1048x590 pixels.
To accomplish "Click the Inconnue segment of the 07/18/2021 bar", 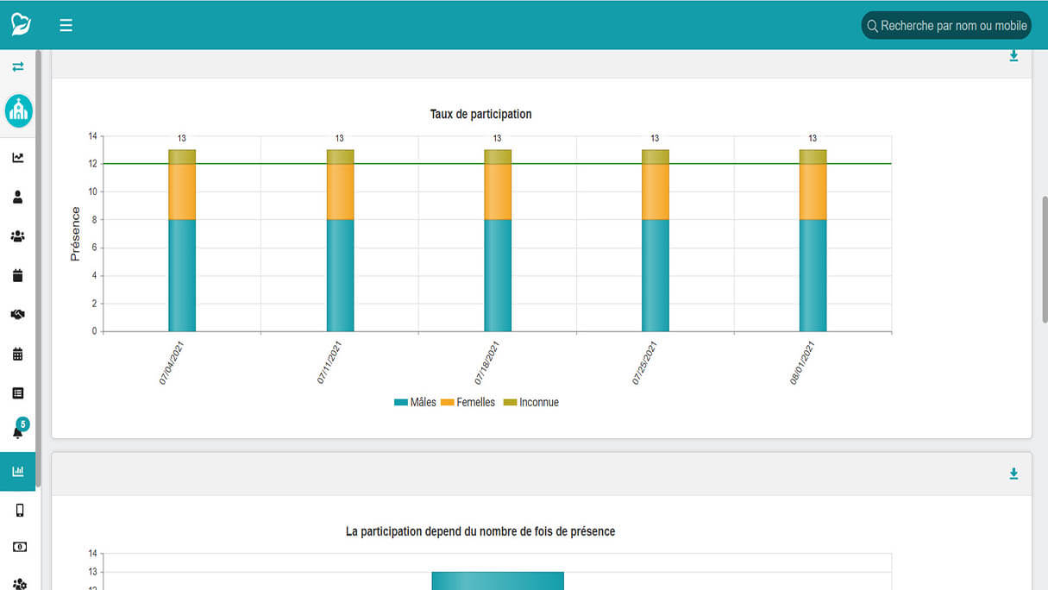I will pyautogui.click(x=498, y=157).
